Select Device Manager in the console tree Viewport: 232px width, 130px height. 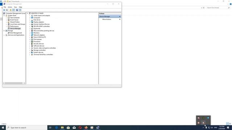coord(15,29)
